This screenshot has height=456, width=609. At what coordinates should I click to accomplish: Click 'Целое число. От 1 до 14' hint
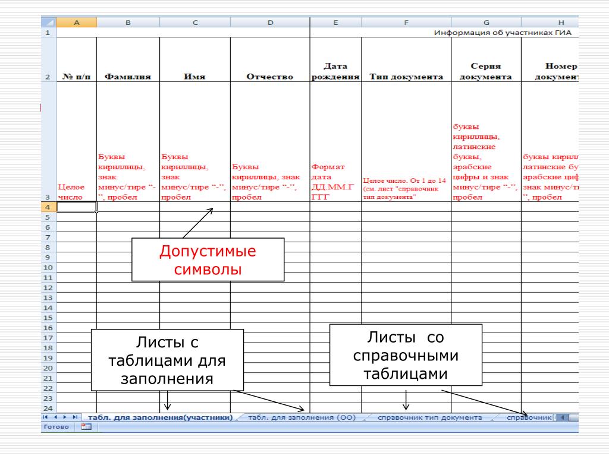(406, 141)
